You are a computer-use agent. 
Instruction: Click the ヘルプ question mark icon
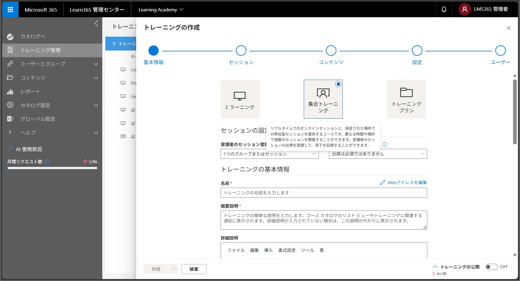10,133
